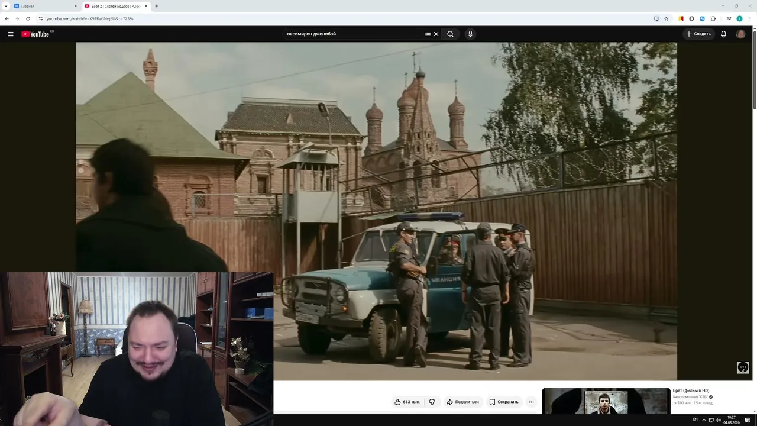Open YouTube notifications bell
The width and height of the screenshot is (757, 426).
click(723, 34)
